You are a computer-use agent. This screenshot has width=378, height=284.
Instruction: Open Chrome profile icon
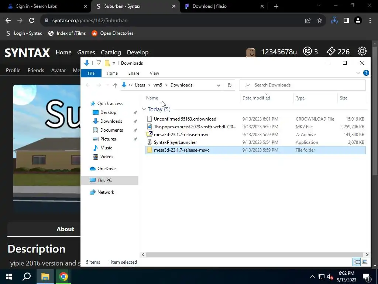click(358, 21)
